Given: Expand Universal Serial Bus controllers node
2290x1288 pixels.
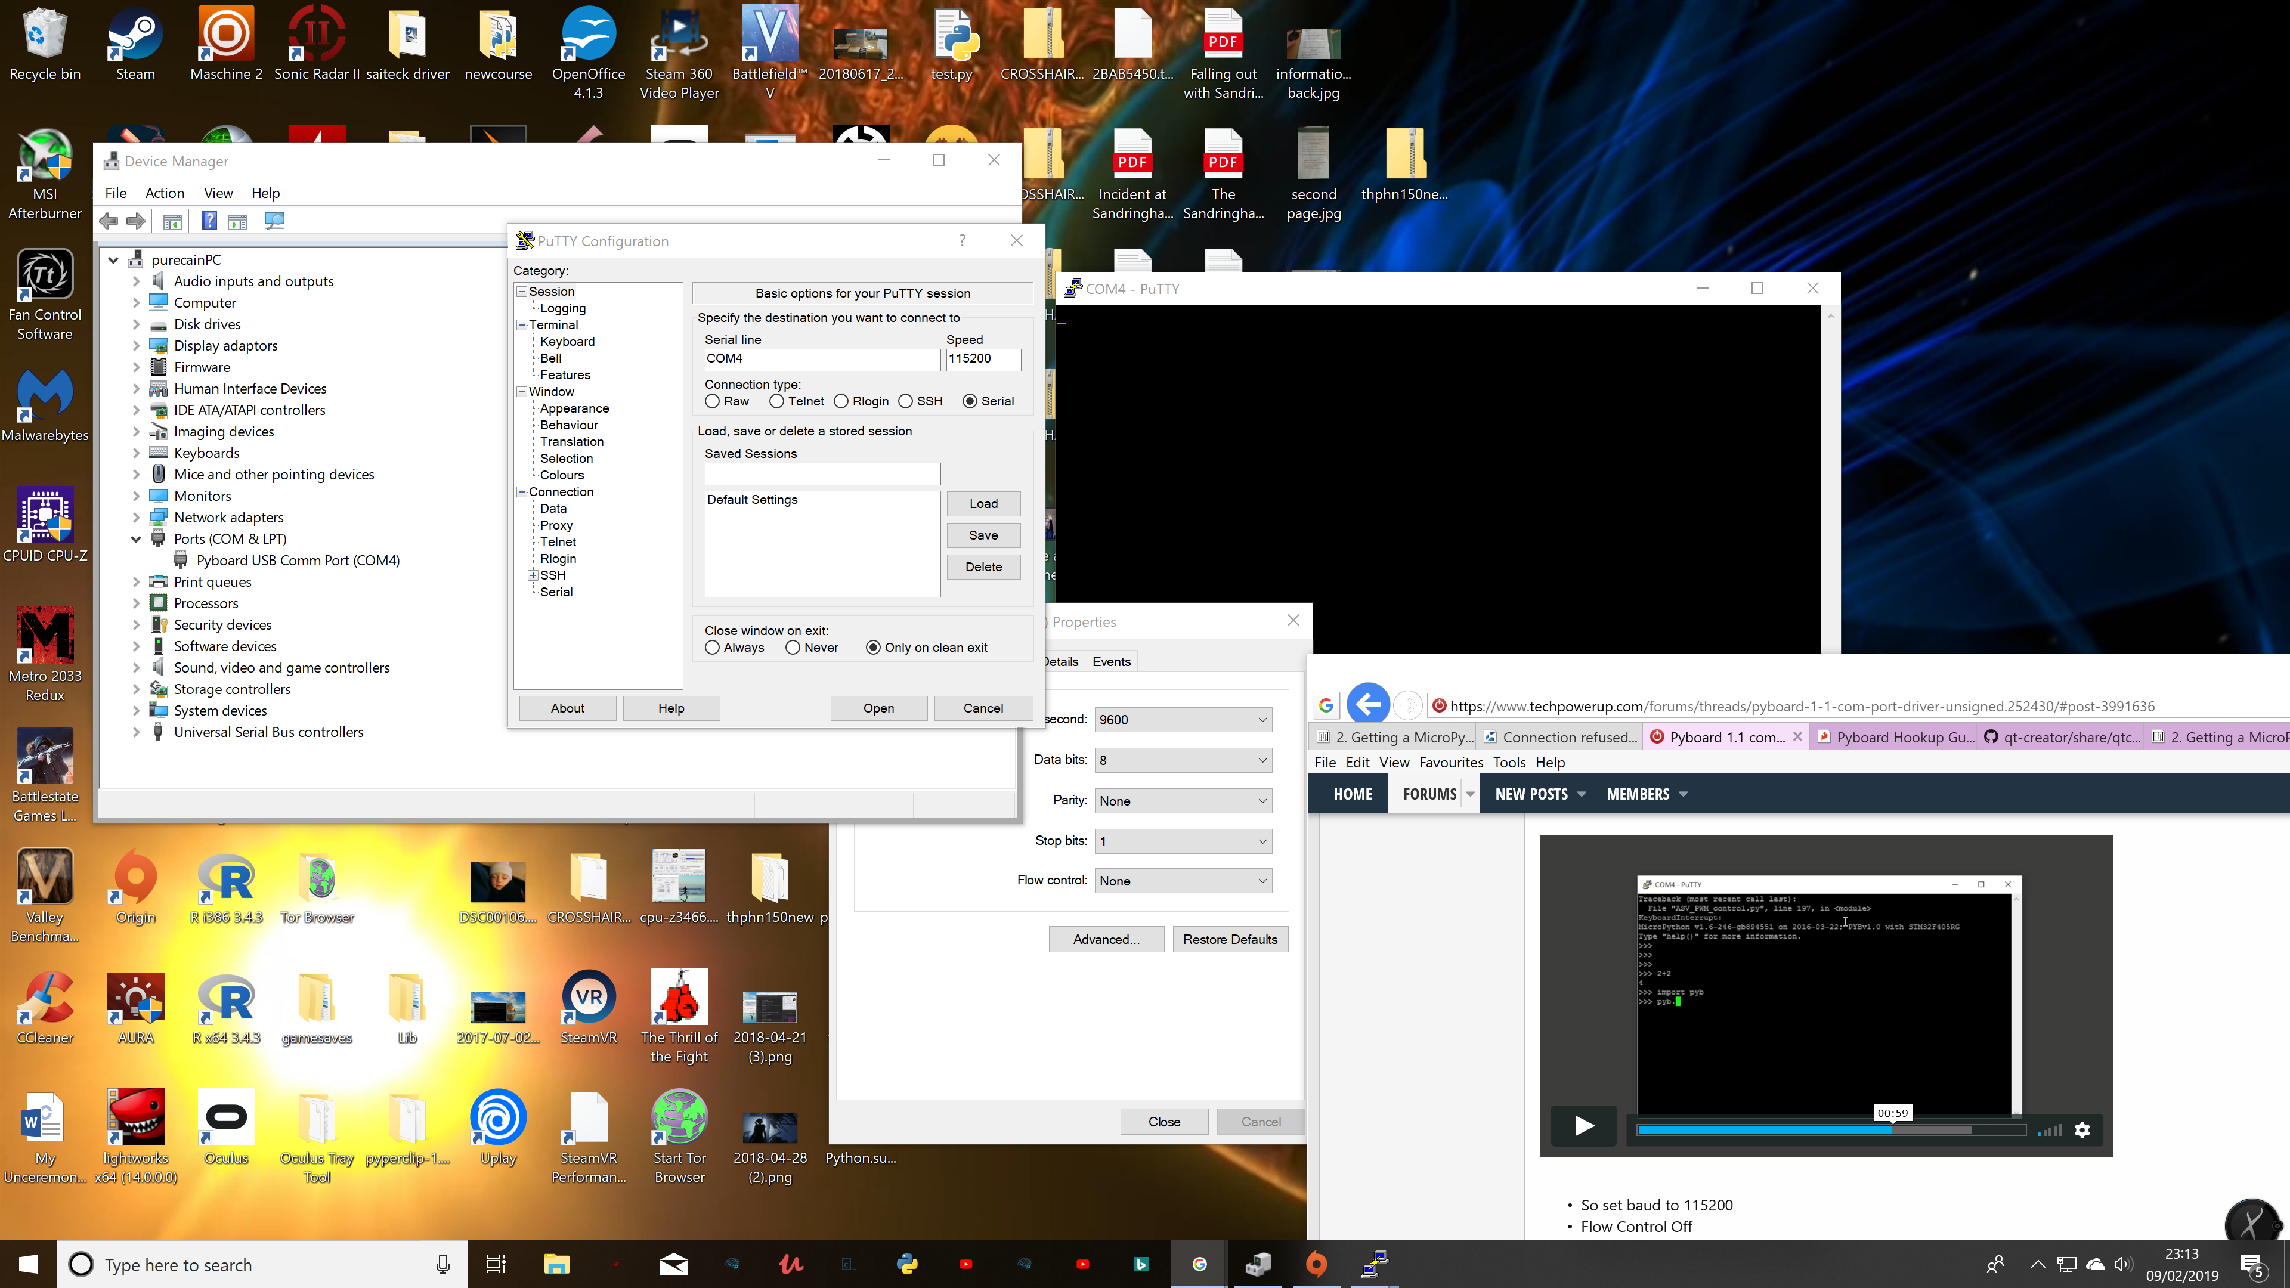Looking at the screenshot, I should point(136,732).
